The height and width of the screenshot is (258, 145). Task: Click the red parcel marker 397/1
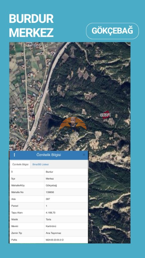pos(106,115)
